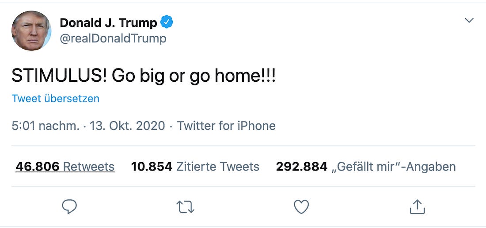The width and height of the screenshot is (486, 228).
Task: Open the share tweet upload icon
Action: coord(417,207)
